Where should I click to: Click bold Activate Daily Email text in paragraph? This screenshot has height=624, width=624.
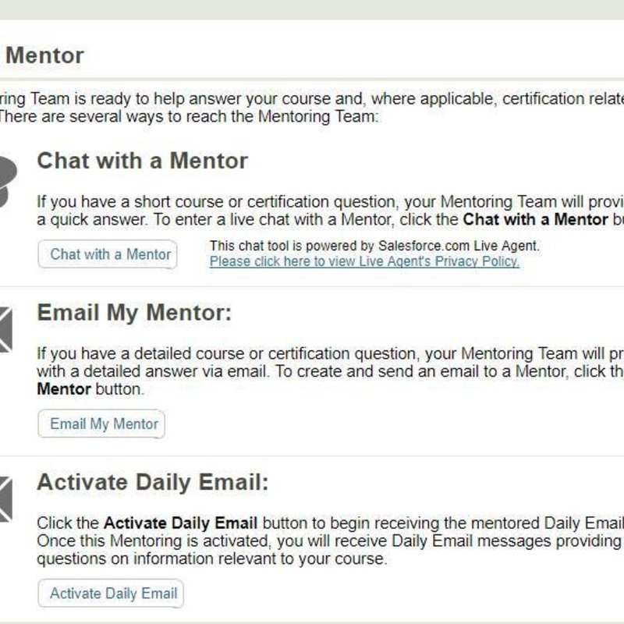coord(181,523)
